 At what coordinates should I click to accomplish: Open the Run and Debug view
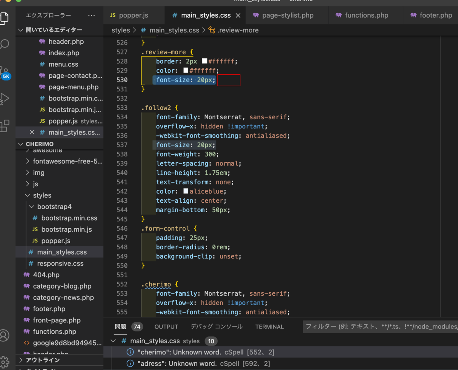point(4,99)
